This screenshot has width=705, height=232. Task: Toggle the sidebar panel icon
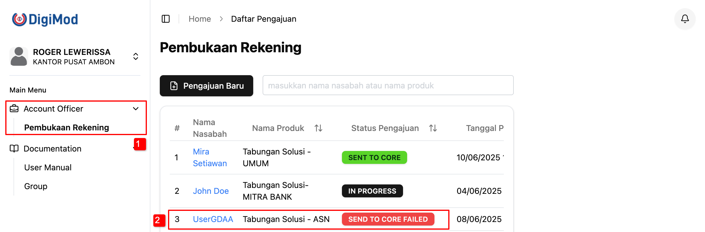[166, 19]
